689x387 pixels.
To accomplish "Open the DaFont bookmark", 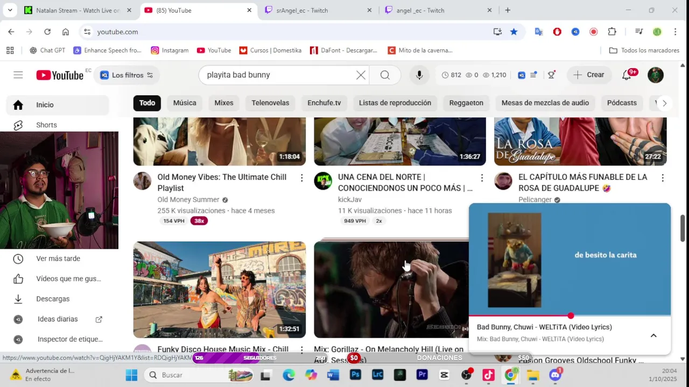I will tap(343, 50).
